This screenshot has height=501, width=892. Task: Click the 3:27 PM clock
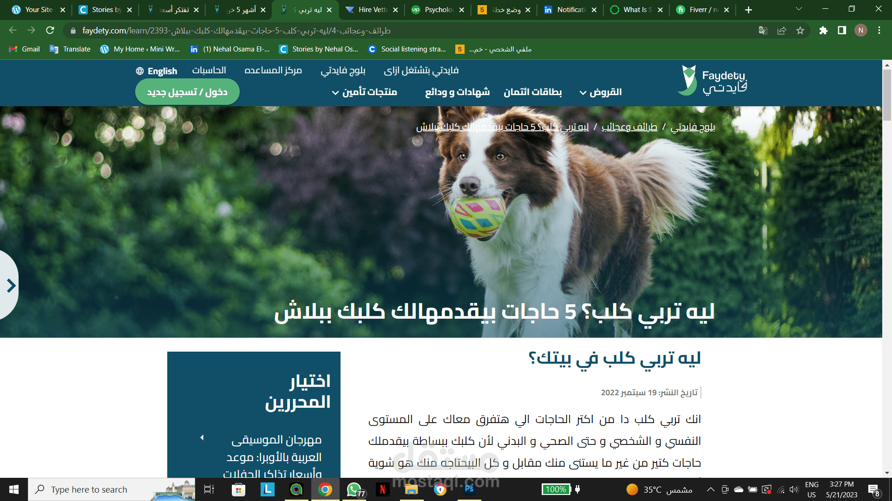point(841,484)
